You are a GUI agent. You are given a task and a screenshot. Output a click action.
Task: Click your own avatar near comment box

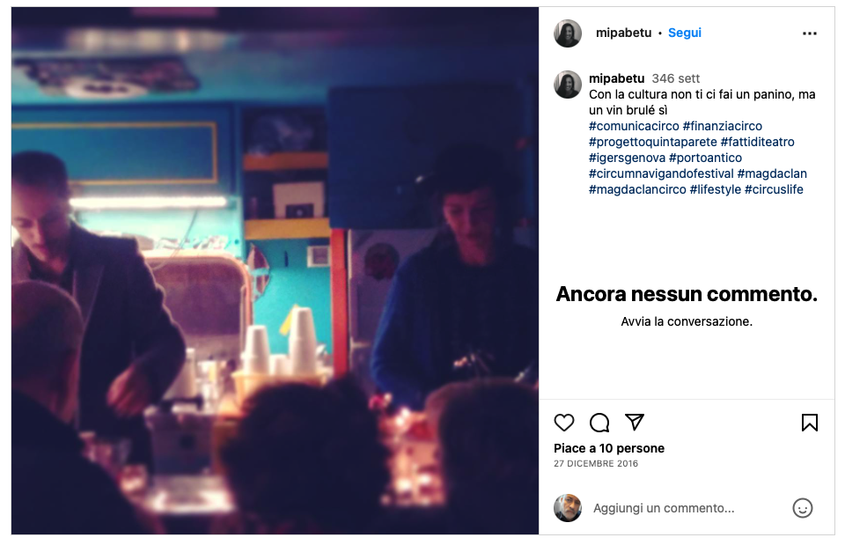click(568, 508)
